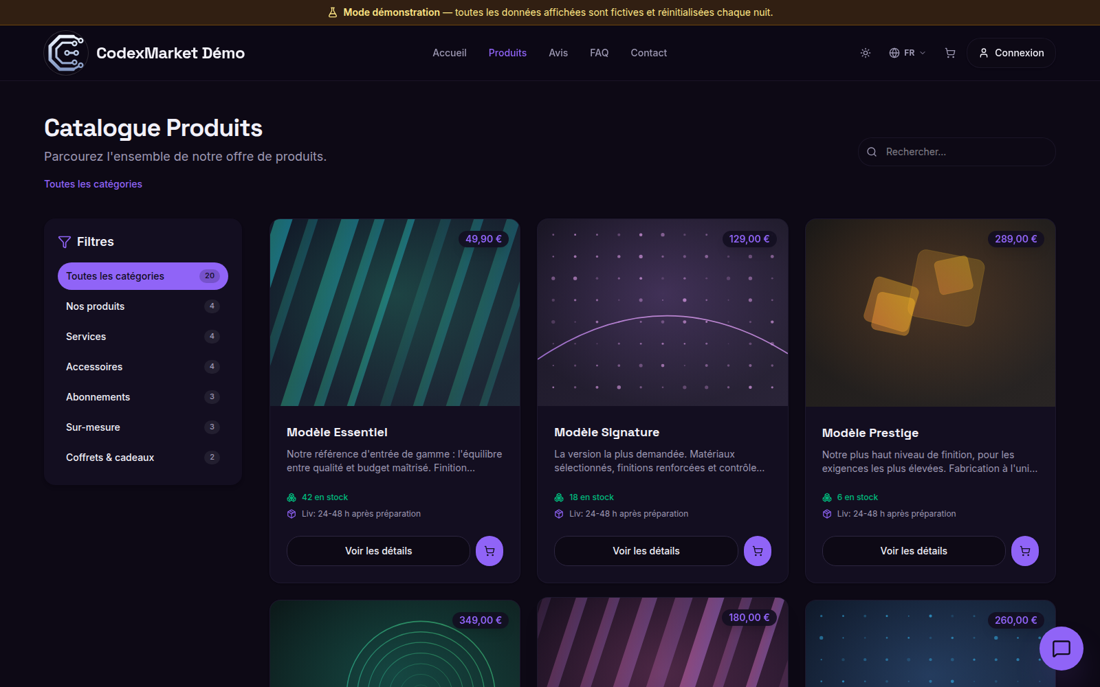Click the Modèle Prestige title
Screen dimensions: 1100x687
tap(870, 433)
